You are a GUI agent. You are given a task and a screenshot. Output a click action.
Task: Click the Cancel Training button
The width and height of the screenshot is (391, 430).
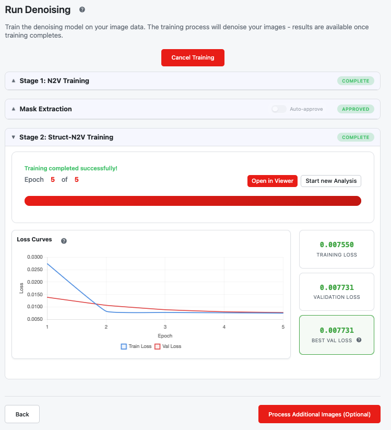coord(193,57)
